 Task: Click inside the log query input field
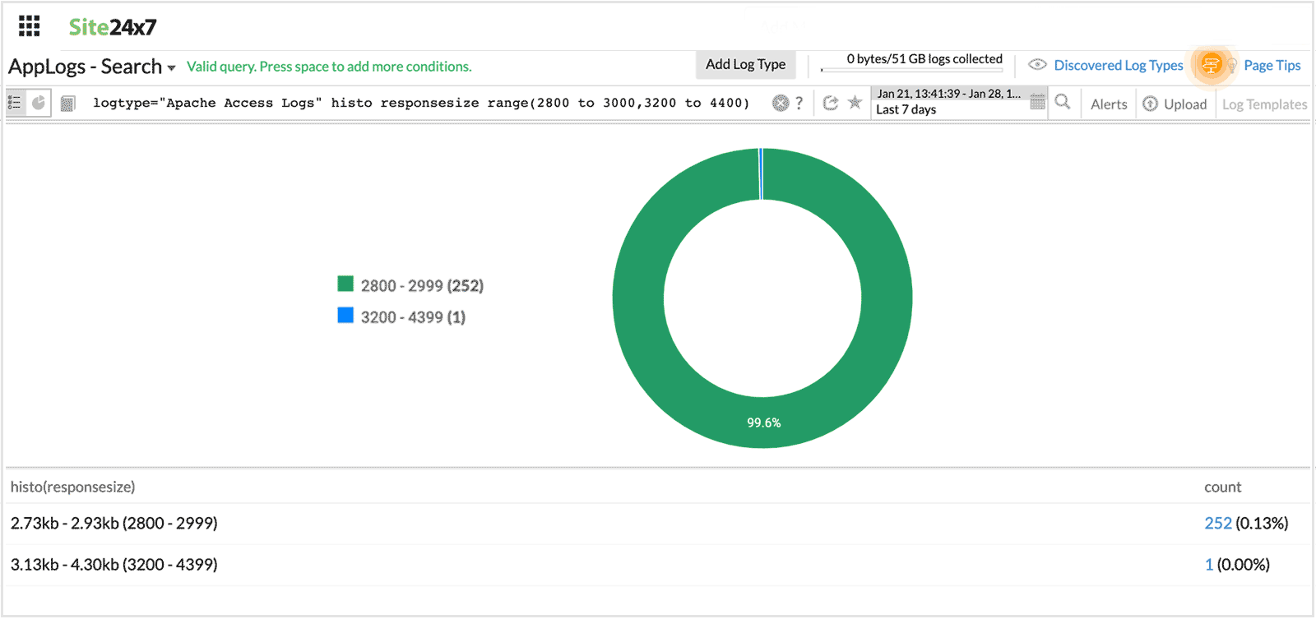(419, 103)
